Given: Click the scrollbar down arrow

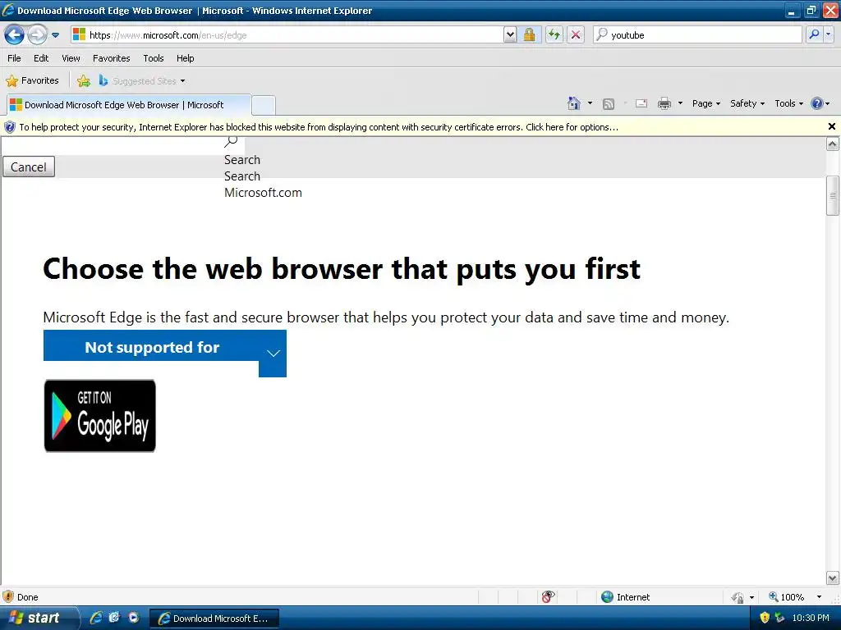Looking at the screenshot, I should click(833, 578).
